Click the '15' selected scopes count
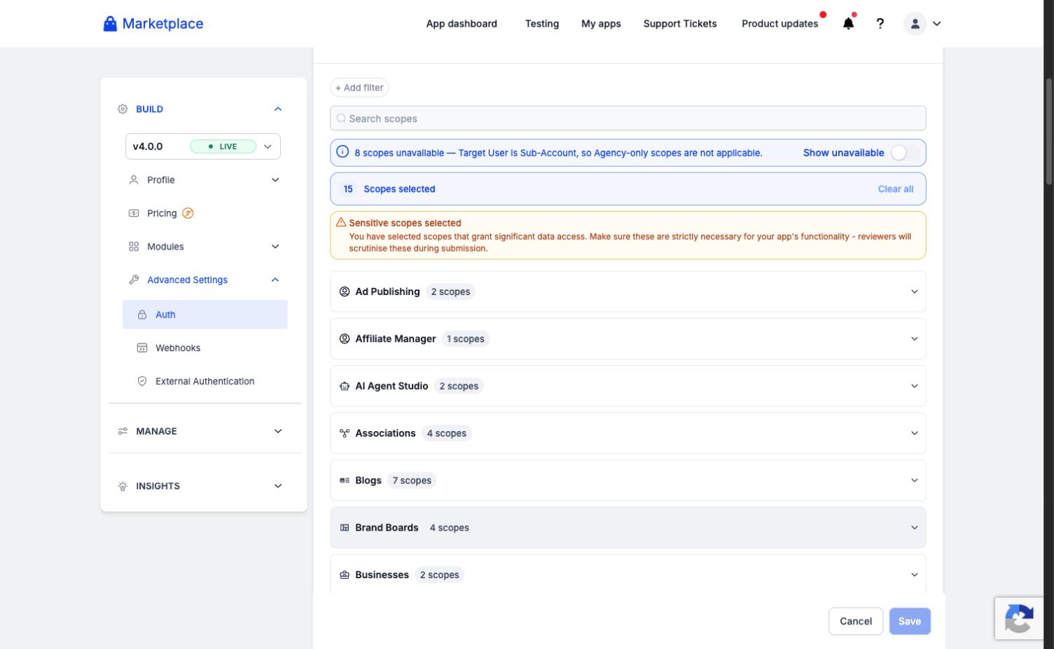 pyautogui.click(x=348, y=189)
